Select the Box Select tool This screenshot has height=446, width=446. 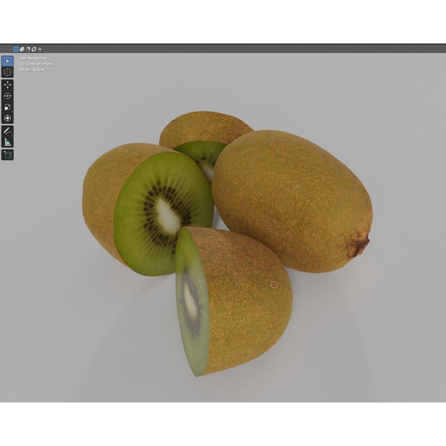pyautogui.click(x=8, y=61)
